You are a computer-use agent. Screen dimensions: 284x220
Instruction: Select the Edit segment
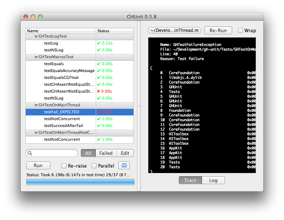coord(125,153)
